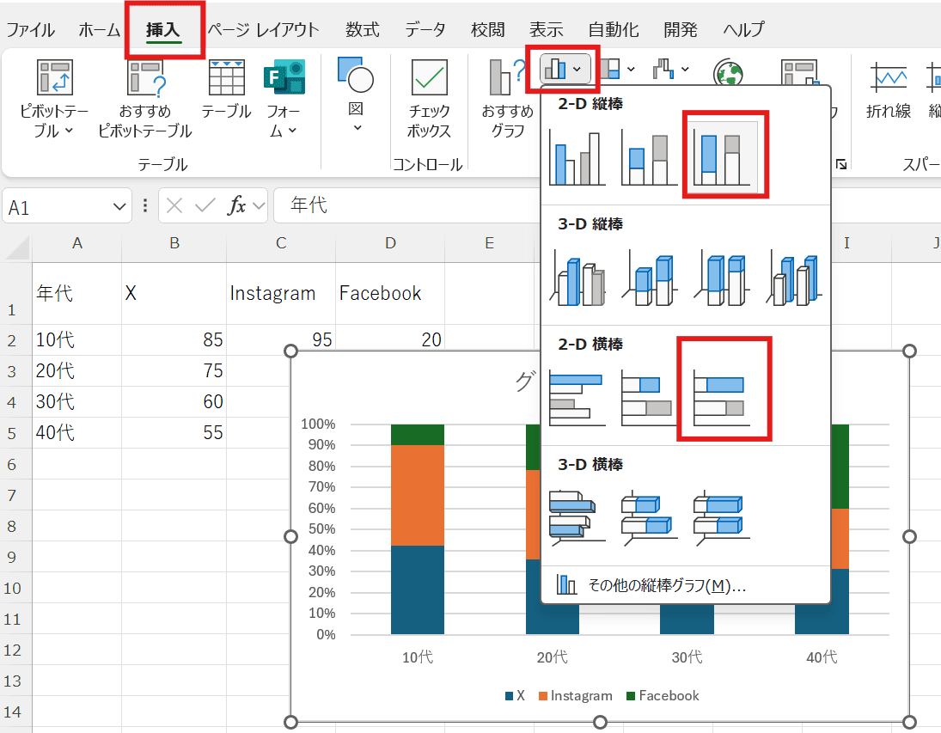The height and width of the screenshot is (733, 941).
Task: Expand the Name Box dropdown arrow
Action: [x=119, y=206]
